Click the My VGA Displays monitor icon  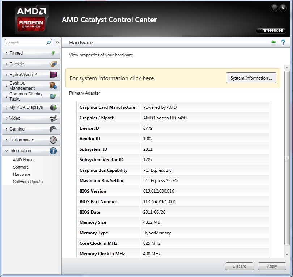click(x=53, y=107)
